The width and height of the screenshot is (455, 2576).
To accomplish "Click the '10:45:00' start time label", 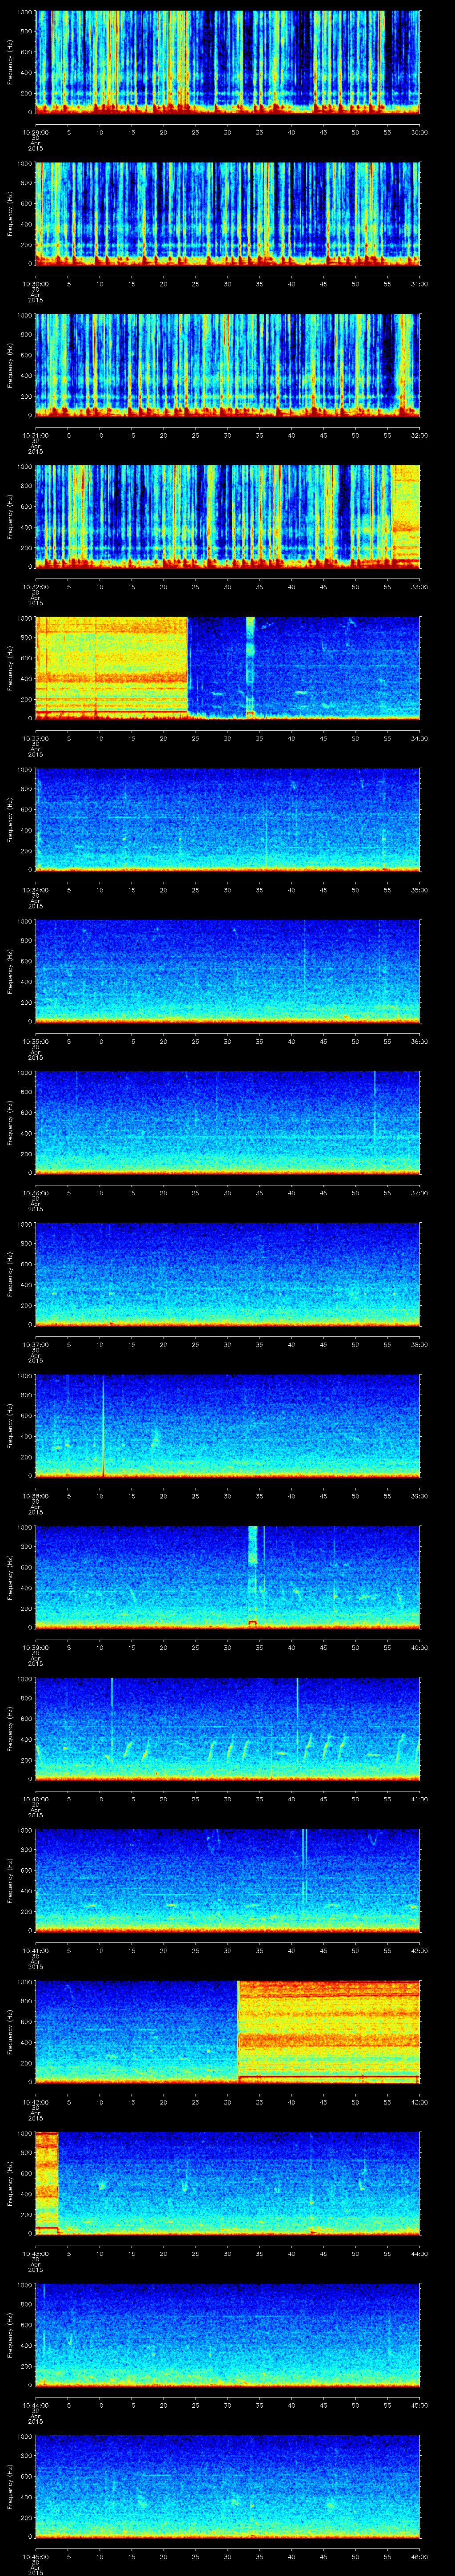I will 35,2556.
